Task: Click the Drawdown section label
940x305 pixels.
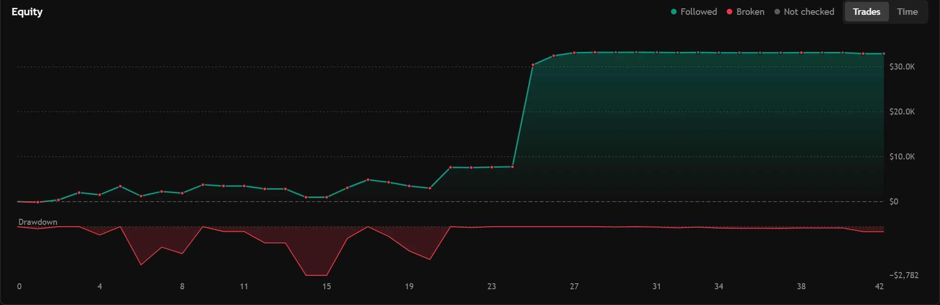Action: [x=38, y=222]
